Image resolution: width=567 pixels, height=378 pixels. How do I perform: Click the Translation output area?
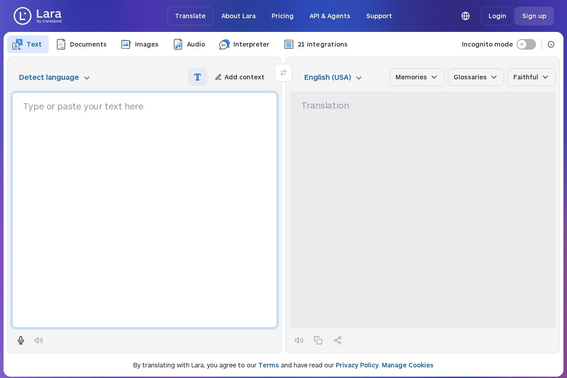pyautogui.click(x=423, y=210)
